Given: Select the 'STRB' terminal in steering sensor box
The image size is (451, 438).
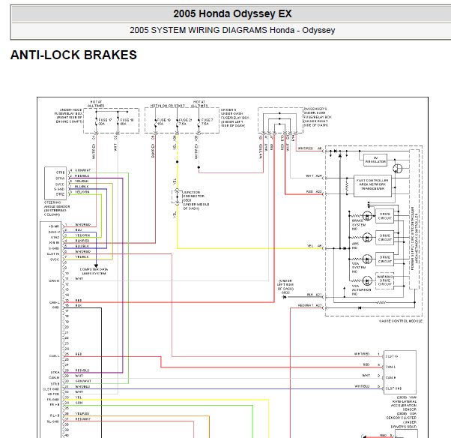Looking at the screenshot, I should (60, 172).
